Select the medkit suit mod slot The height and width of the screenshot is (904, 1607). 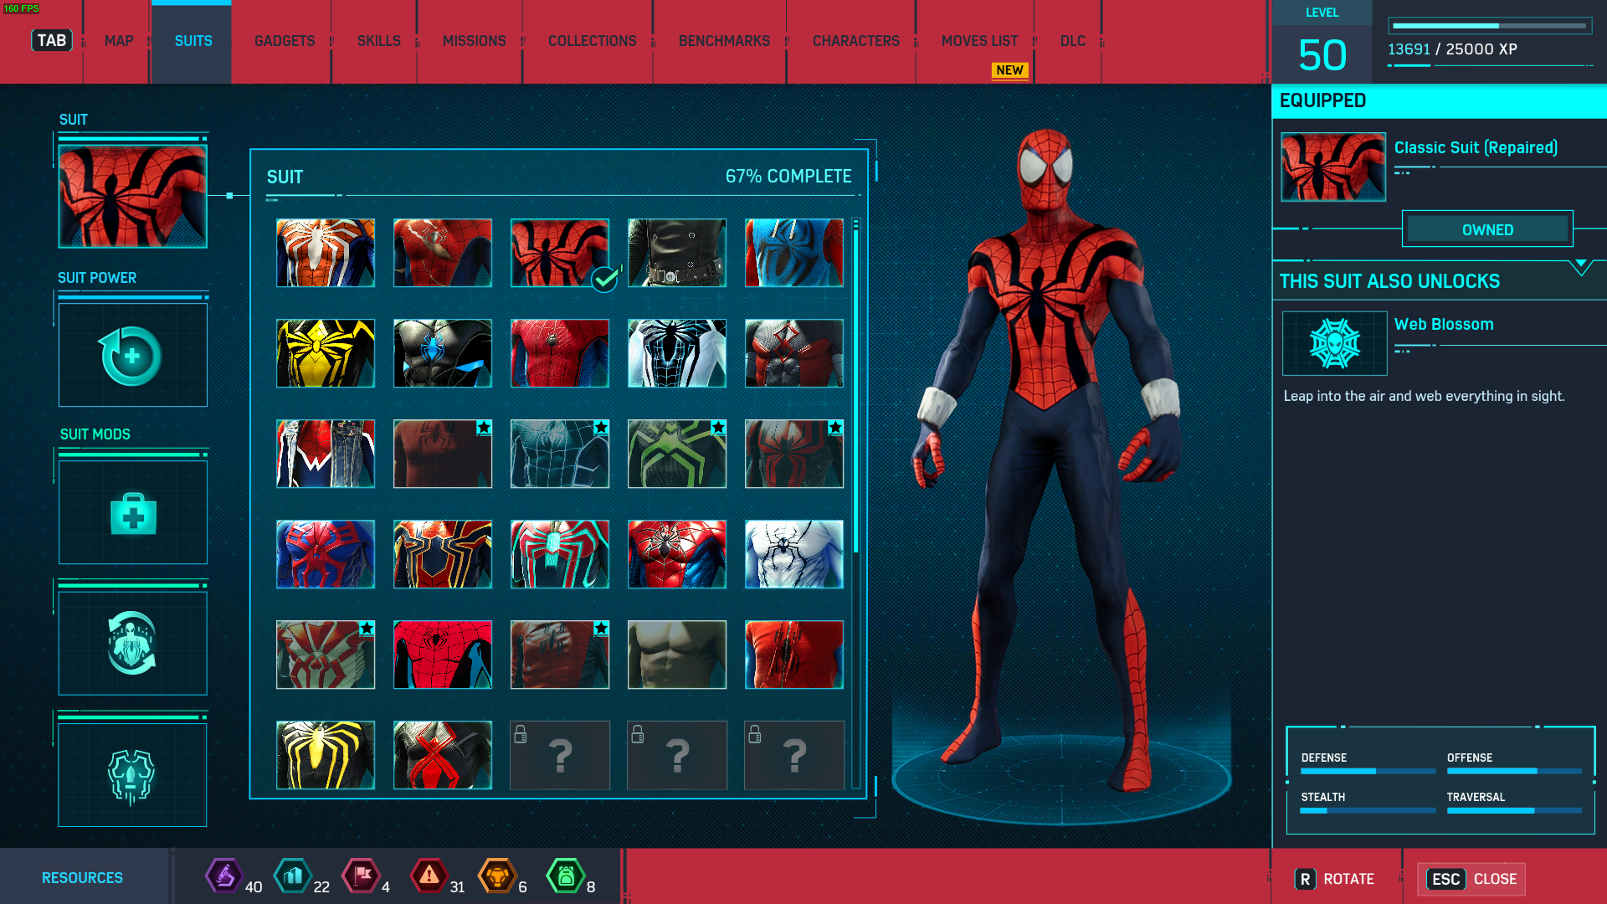point(132,512)
